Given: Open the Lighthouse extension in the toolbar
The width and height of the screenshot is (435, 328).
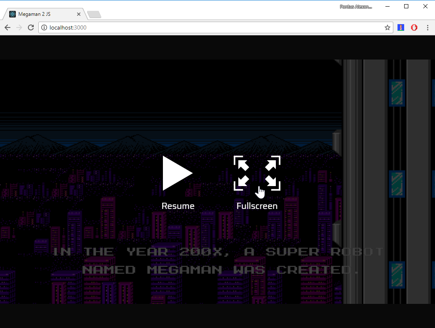Looking at the screenshot, I should pos(400,27).
